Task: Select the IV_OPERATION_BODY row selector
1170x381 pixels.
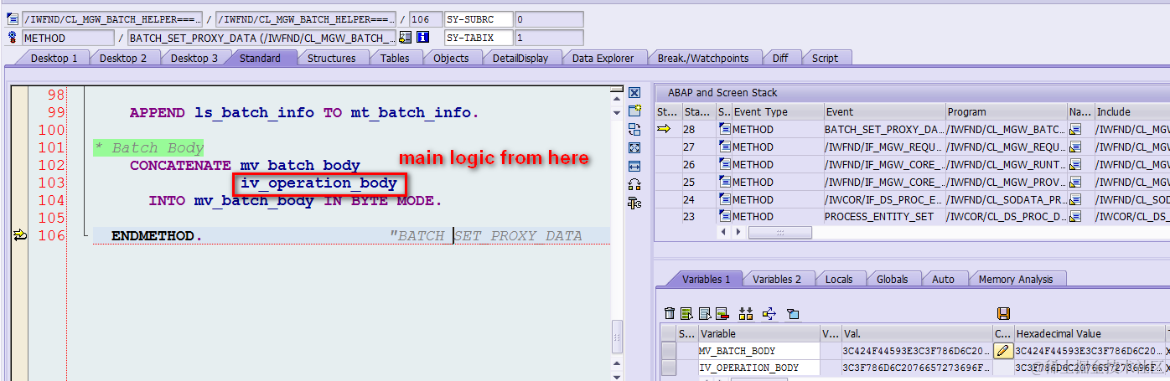Action: pos(668,368)
